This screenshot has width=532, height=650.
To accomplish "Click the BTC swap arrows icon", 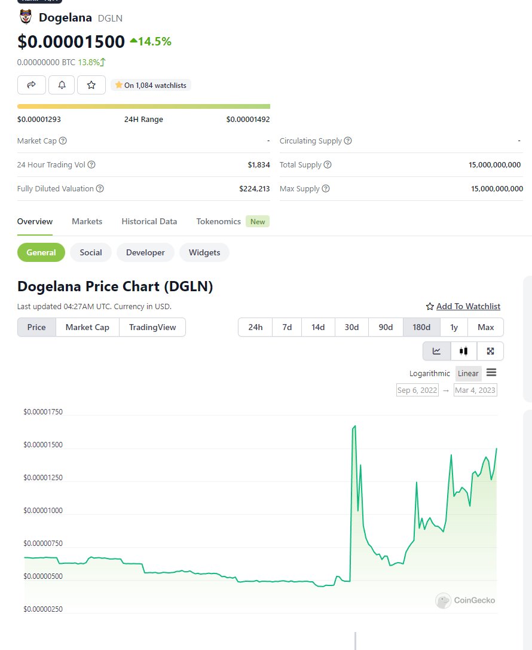I will 103,62.
